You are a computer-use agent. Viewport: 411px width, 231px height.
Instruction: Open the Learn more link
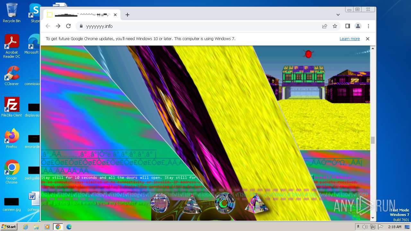(x=350, y=39)
